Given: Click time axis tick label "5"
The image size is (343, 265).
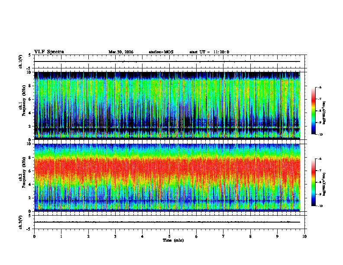Looking at the screenshot, I should [169, 236].
